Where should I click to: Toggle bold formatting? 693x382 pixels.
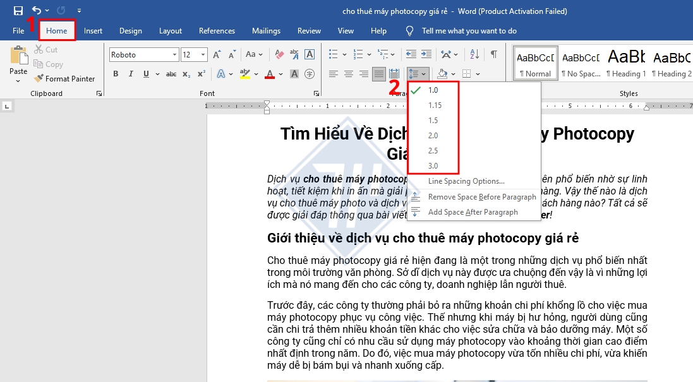coord(116,73)
